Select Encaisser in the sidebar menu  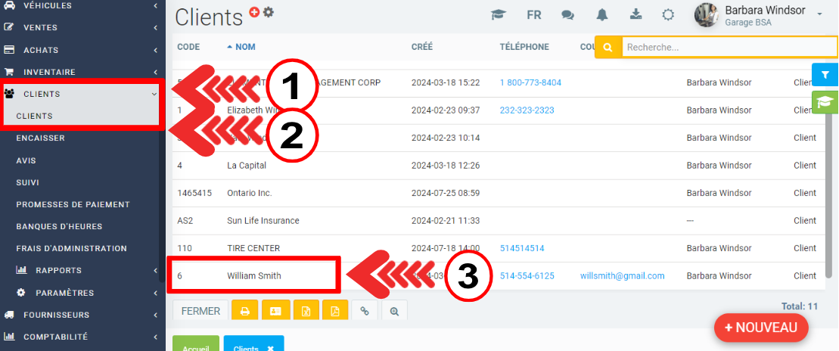pyautogui.click(x=40, y=138)
